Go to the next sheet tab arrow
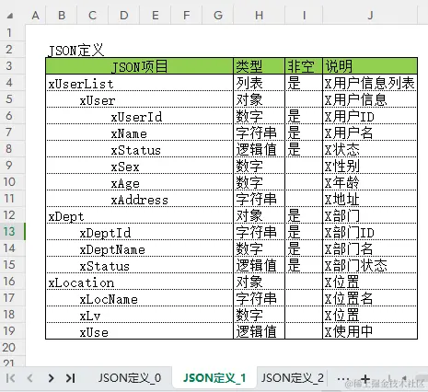428x392 pixels. point(51,378)
